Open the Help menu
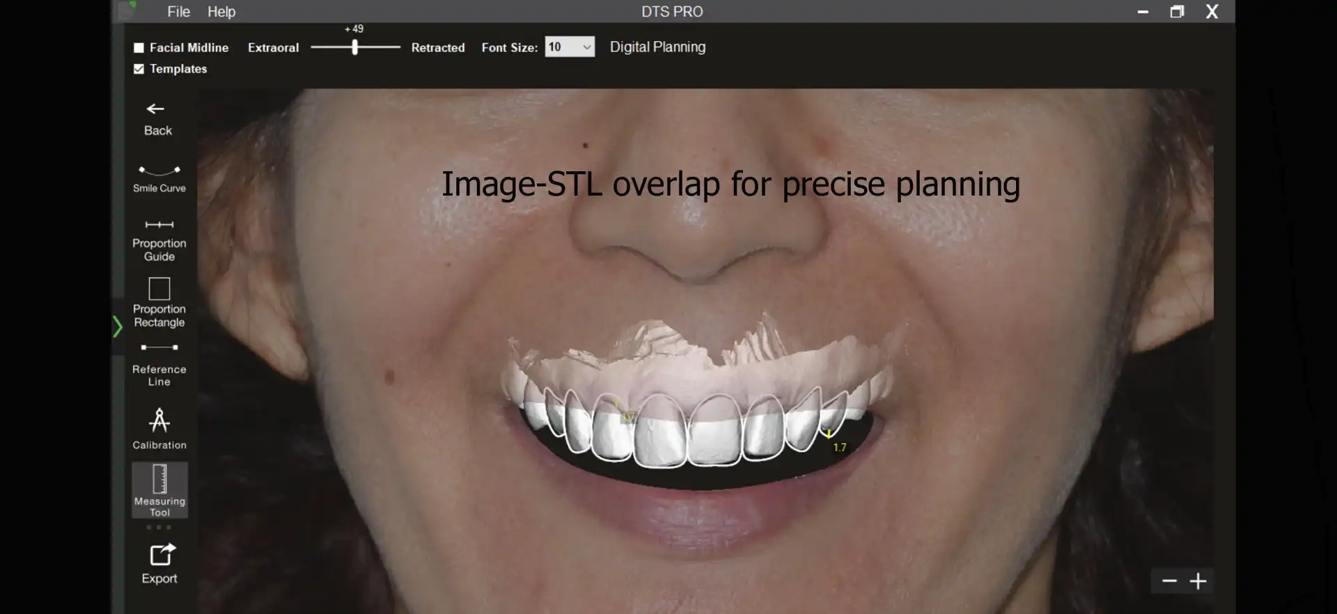The width and height of the screenshot is (1337, 614). point(221,12)
